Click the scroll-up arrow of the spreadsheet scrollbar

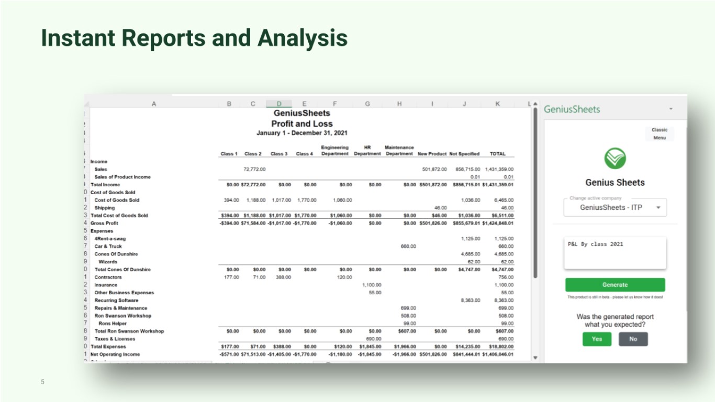(534, 104)
